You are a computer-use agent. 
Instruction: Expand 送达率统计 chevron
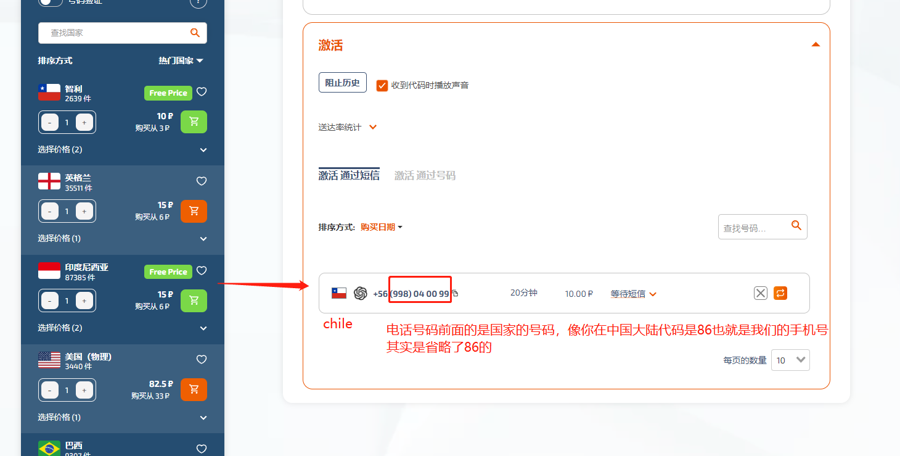point(372,127)
